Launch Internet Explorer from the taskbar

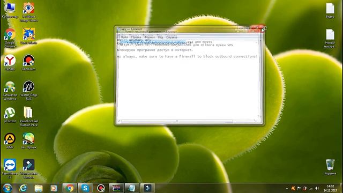(23, 188)
